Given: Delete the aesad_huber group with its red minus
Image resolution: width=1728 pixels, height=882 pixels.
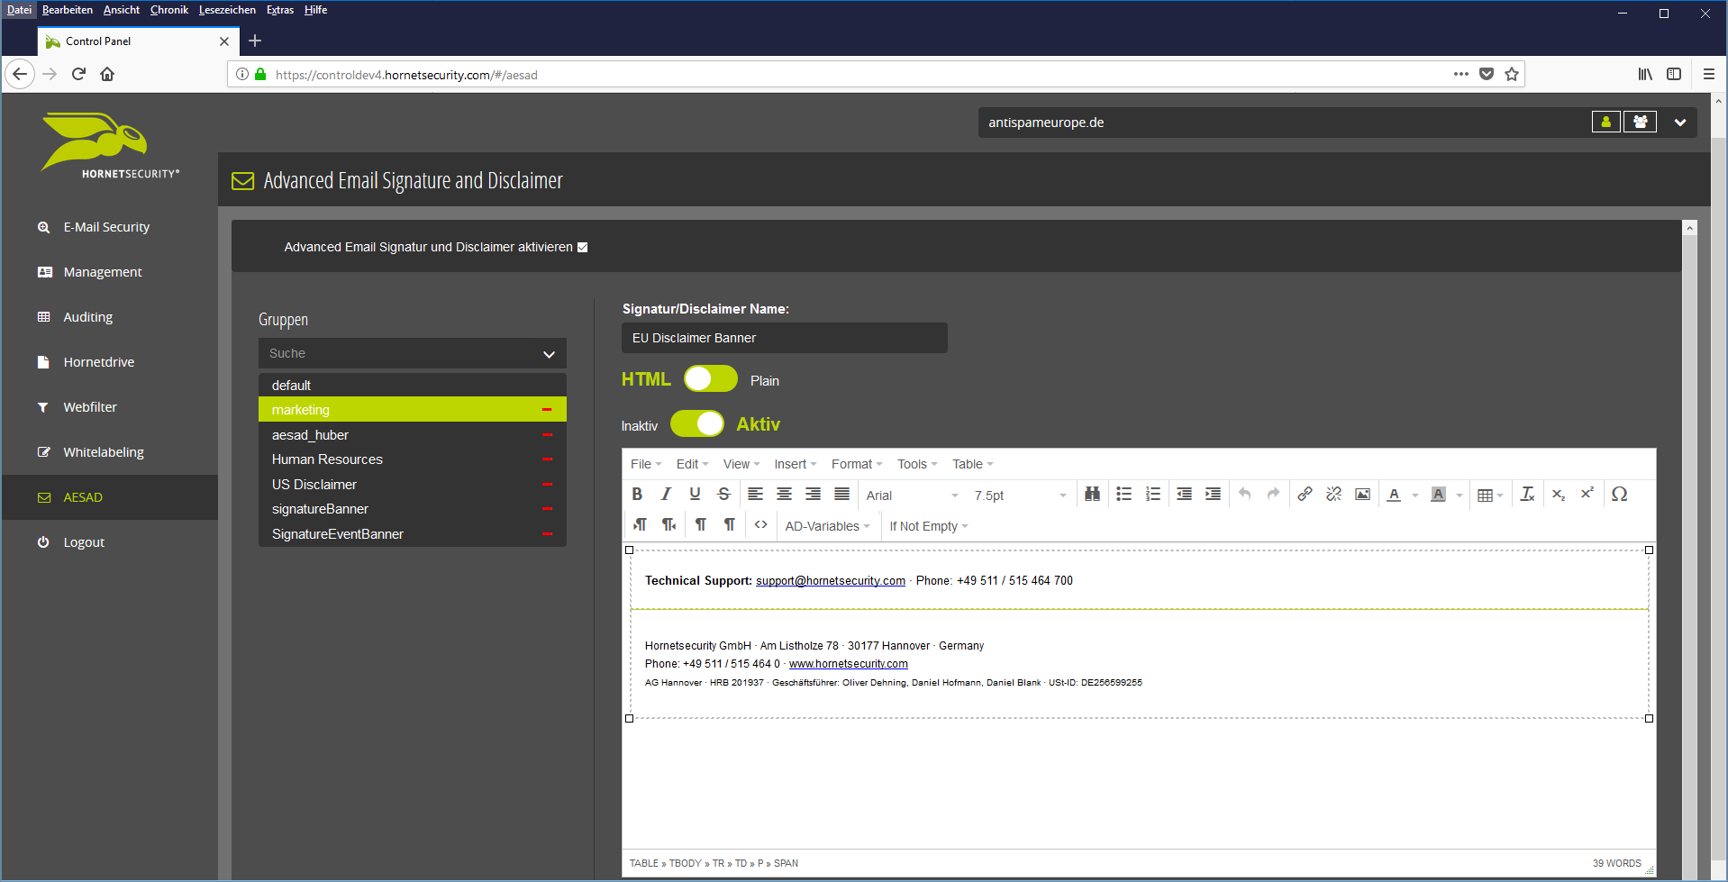Looking at the screenshot, I should pyautogui.click(x=547, y=435).
